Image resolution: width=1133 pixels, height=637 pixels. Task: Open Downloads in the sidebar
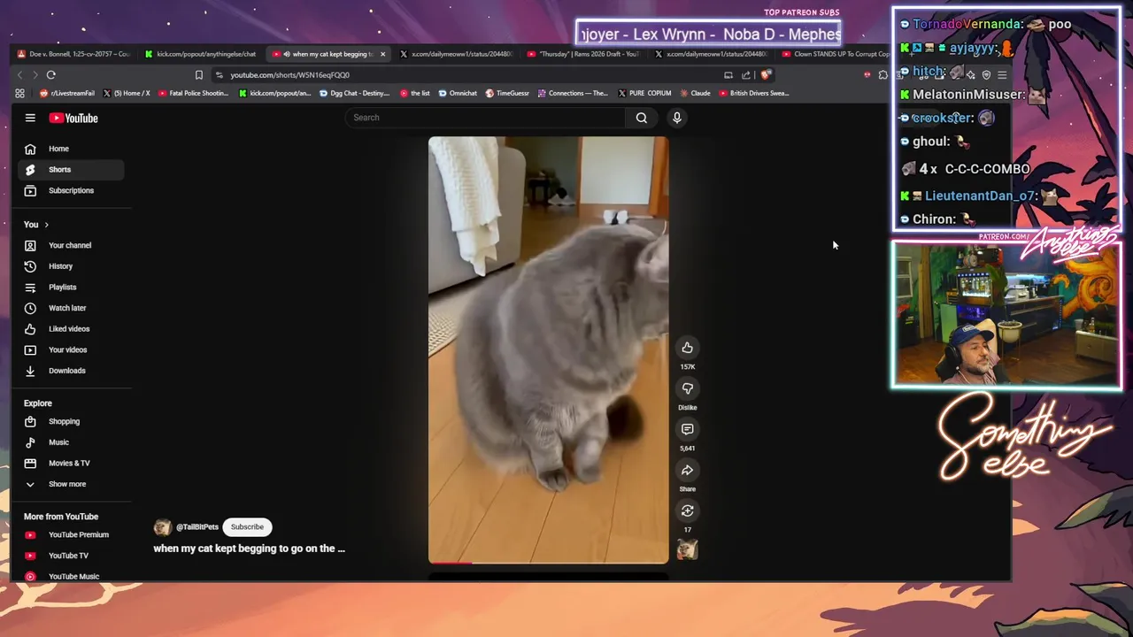[71, 371]
